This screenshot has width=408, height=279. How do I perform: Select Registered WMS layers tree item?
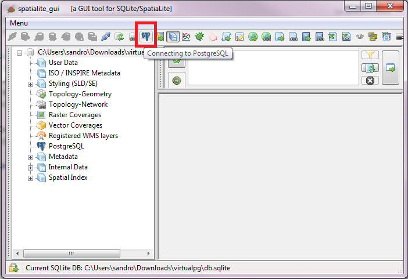coord(83,136)
